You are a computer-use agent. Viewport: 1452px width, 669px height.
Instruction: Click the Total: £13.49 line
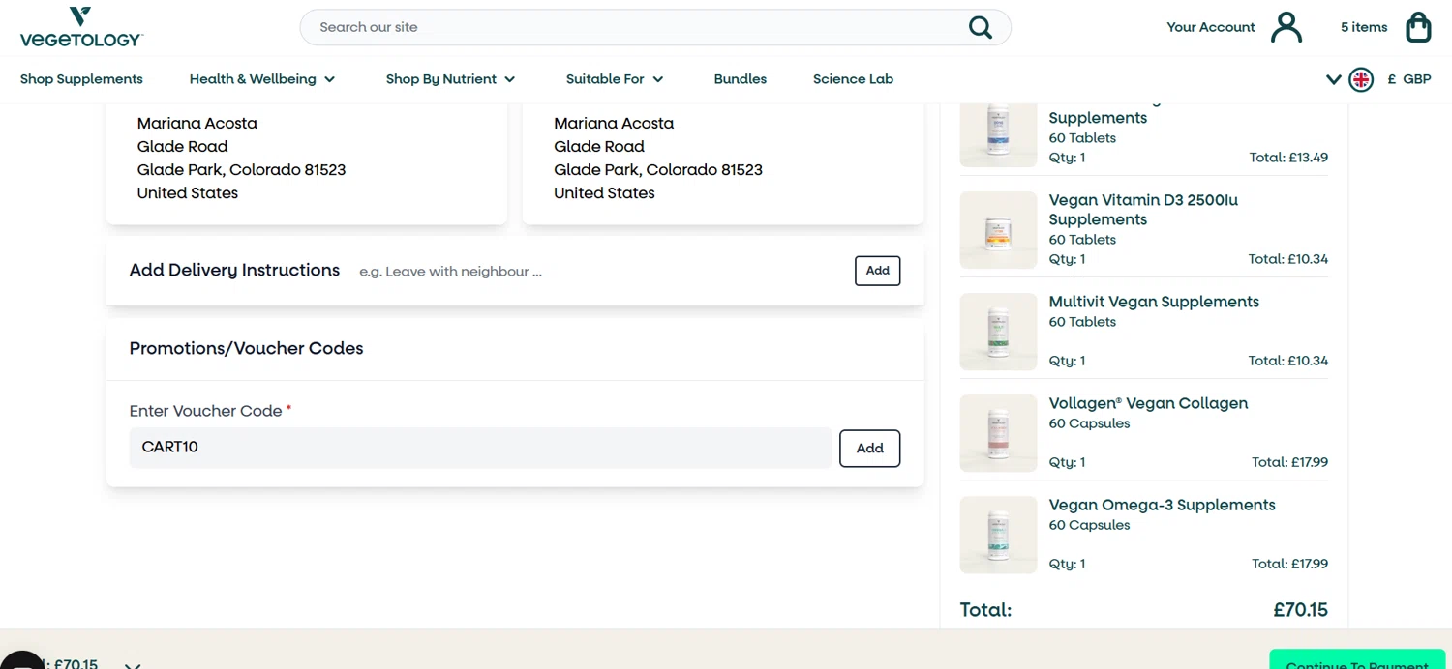click(1288, 158)
